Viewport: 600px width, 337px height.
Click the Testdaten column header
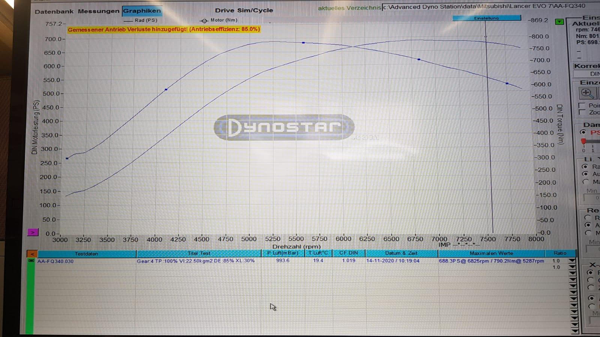coord(87,253)
